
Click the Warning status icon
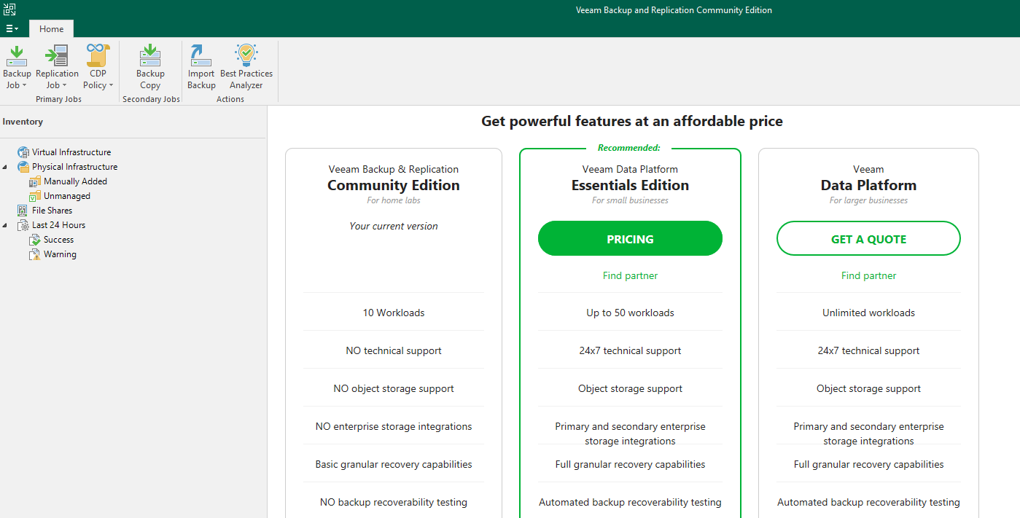35,254
